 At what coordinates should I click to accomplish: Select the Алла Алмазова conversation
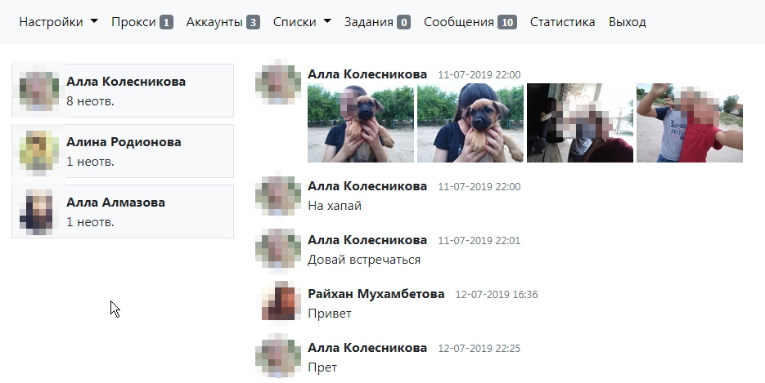pyautogui.click(x=123, y=212)
